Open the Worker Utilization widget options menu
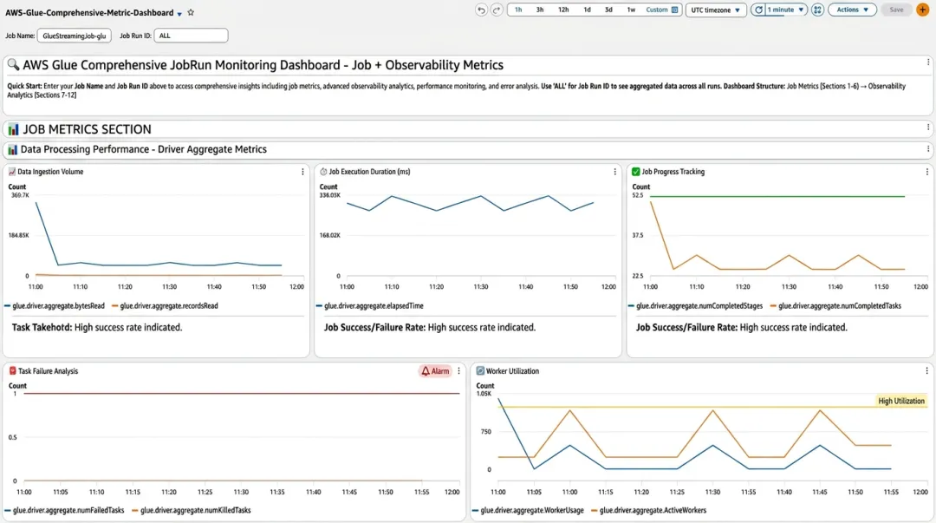936x523 pixels. 926,371
